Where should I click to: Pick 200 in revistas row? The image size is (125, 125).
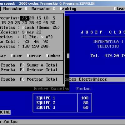coord(45,46)
